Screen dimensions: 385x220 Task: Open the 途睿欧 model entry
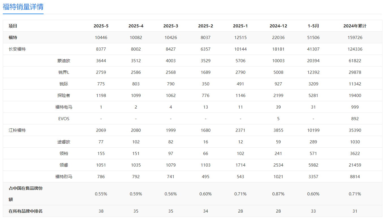click(64, 142)
